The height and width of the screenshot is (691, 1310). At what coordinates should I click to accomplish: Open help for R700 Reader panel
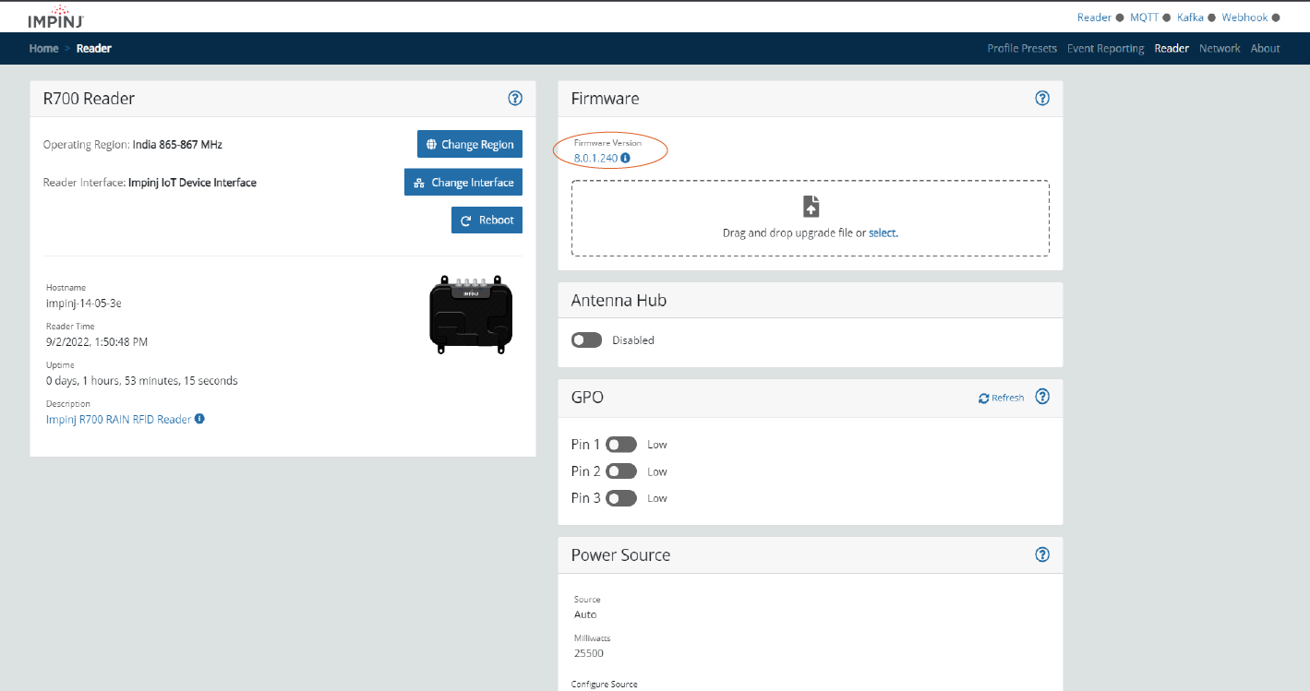tap(515, 99)
